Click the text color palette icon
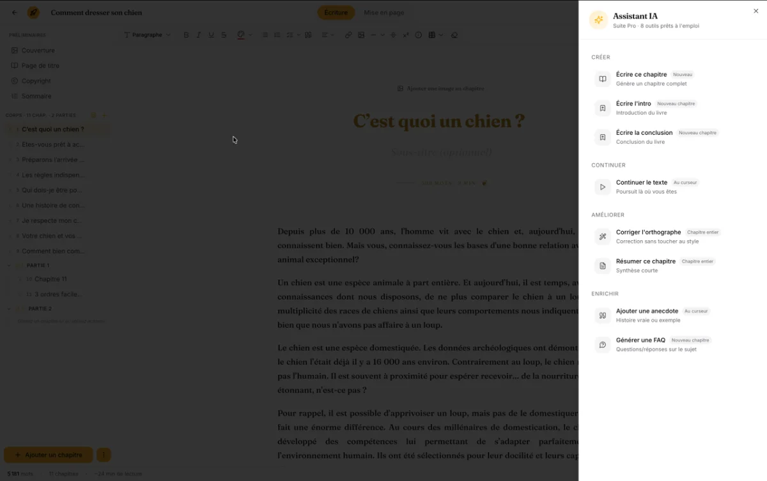The image size is (767, 481). 241,35
